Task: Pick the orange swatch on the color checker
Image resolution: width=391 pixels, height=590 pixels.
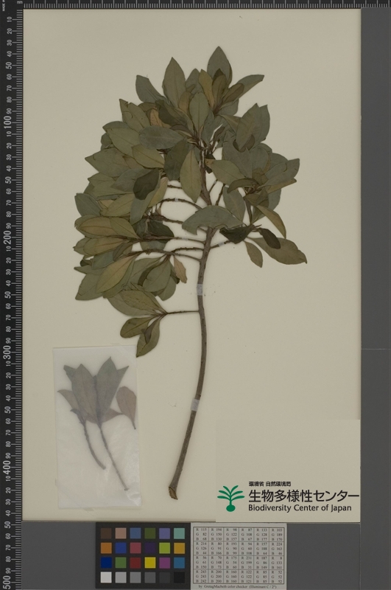Action: click(x=106, y=548)
